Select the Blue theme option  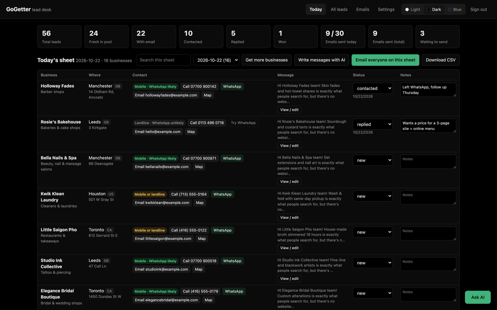[x=455, y=9]
